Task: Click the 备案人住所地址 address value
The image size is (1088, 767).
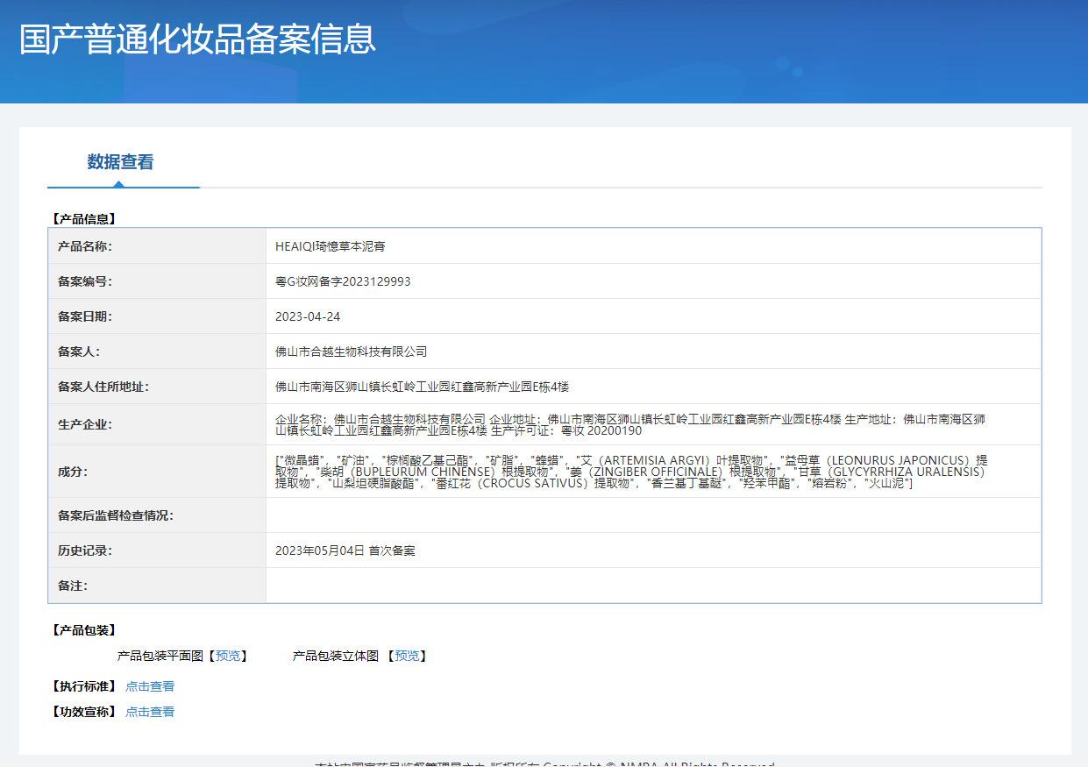Action: pyautogui.click(x=422, y=387)
